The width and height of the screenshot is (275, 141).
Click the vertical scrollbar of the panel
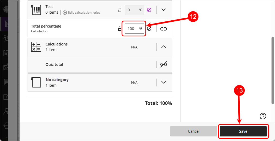tap(273, 70)
